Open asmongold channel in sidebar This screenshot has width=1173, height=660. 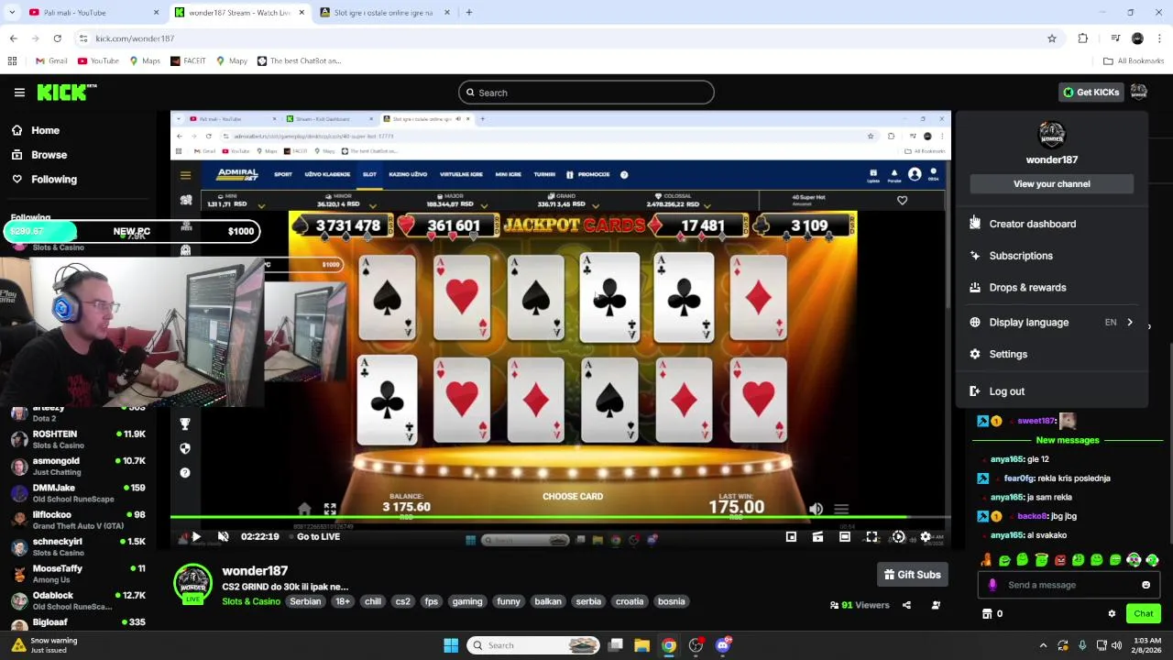79,466
